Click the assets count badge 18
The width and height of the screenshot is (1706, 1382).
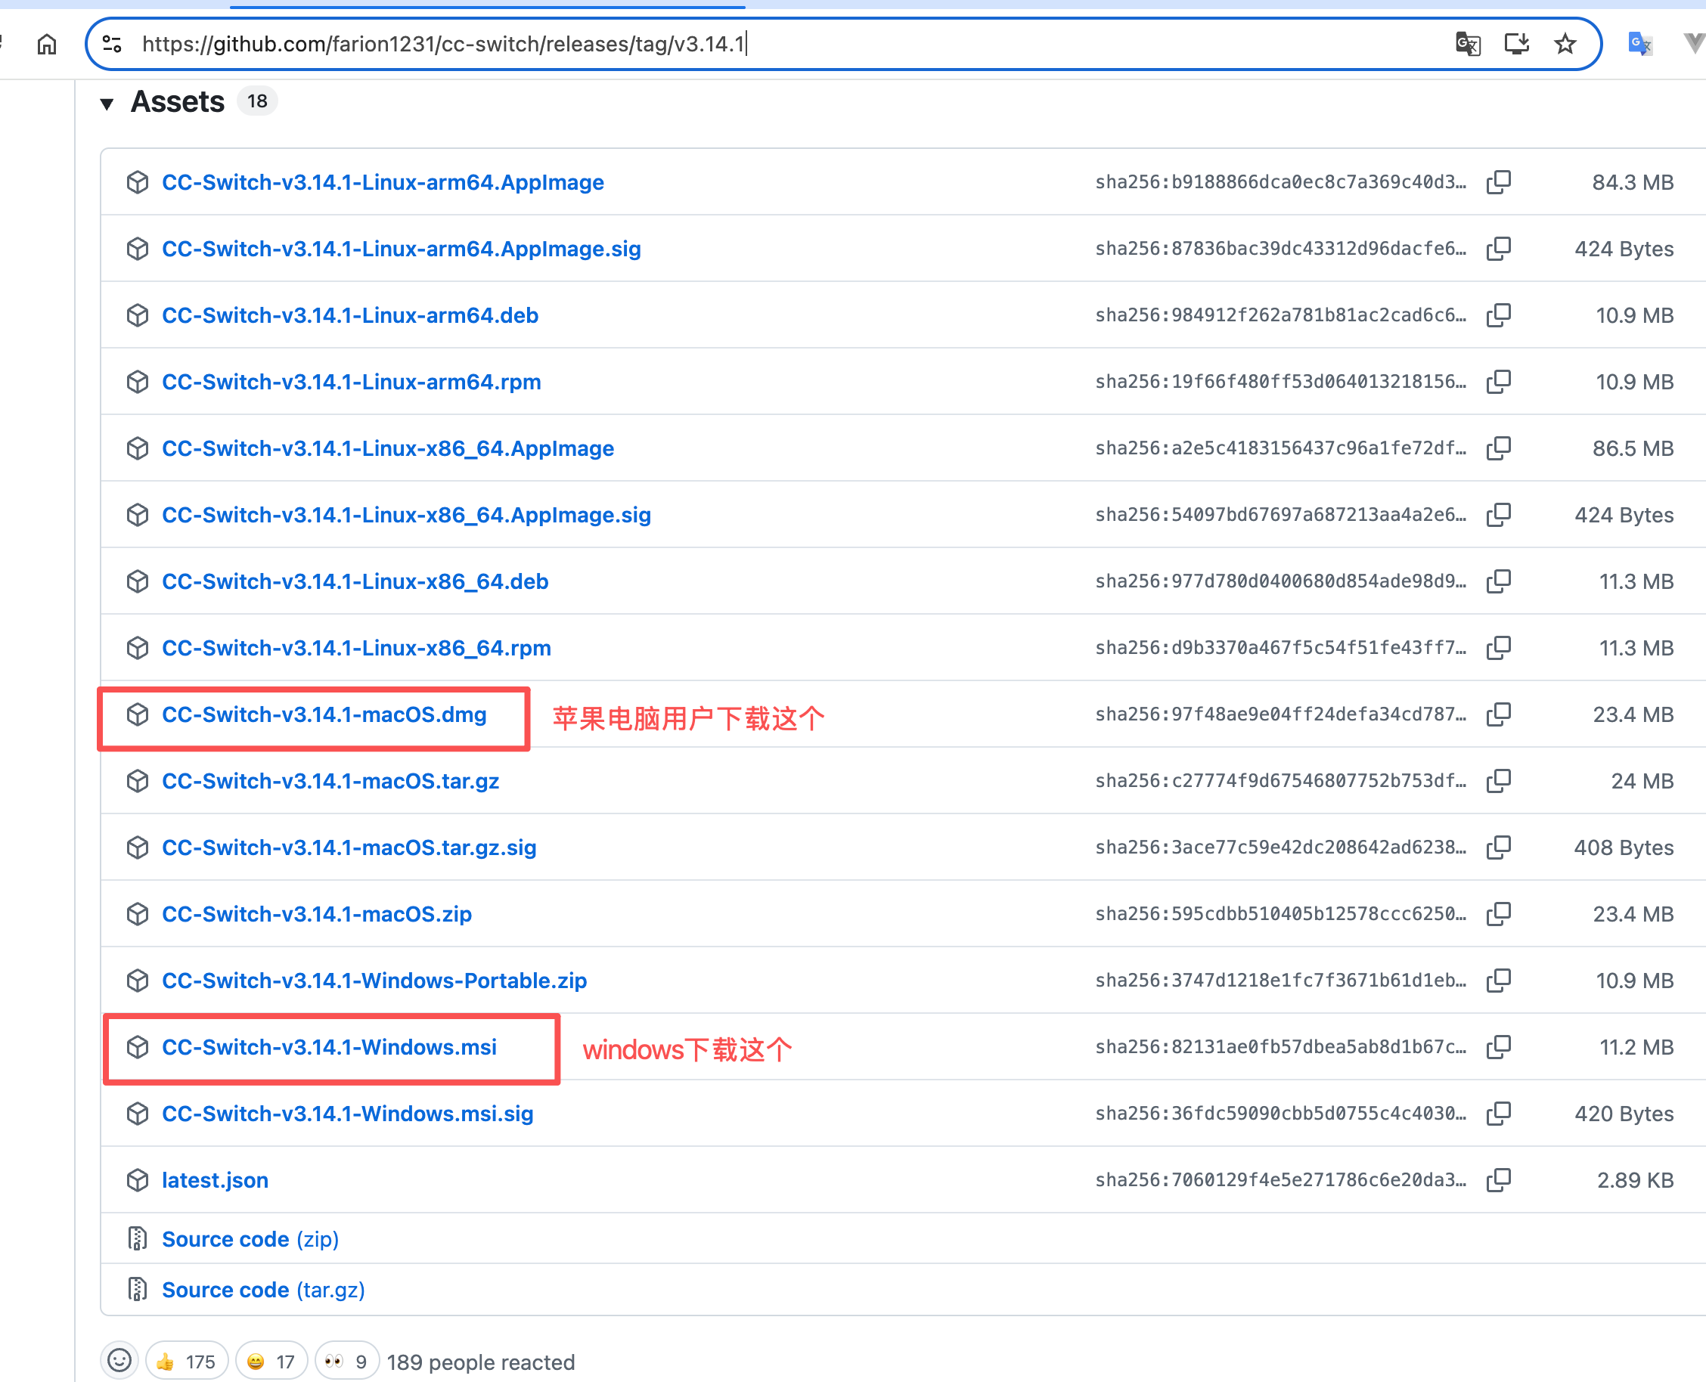click(257, 101)
